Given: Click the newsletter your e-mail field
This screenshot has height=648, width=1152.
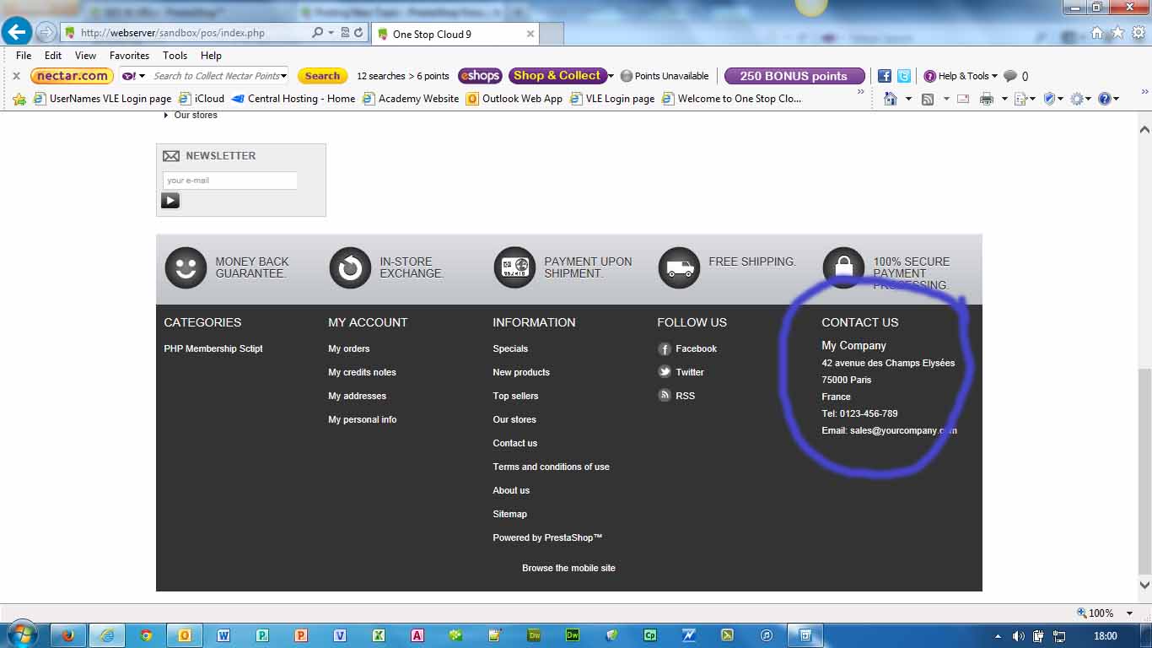Looking at the screenshot, I should coord(229,181).
